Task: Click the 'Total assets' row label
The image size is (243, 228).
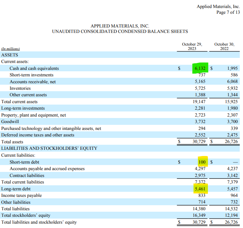Action: [x=12, y=142]
